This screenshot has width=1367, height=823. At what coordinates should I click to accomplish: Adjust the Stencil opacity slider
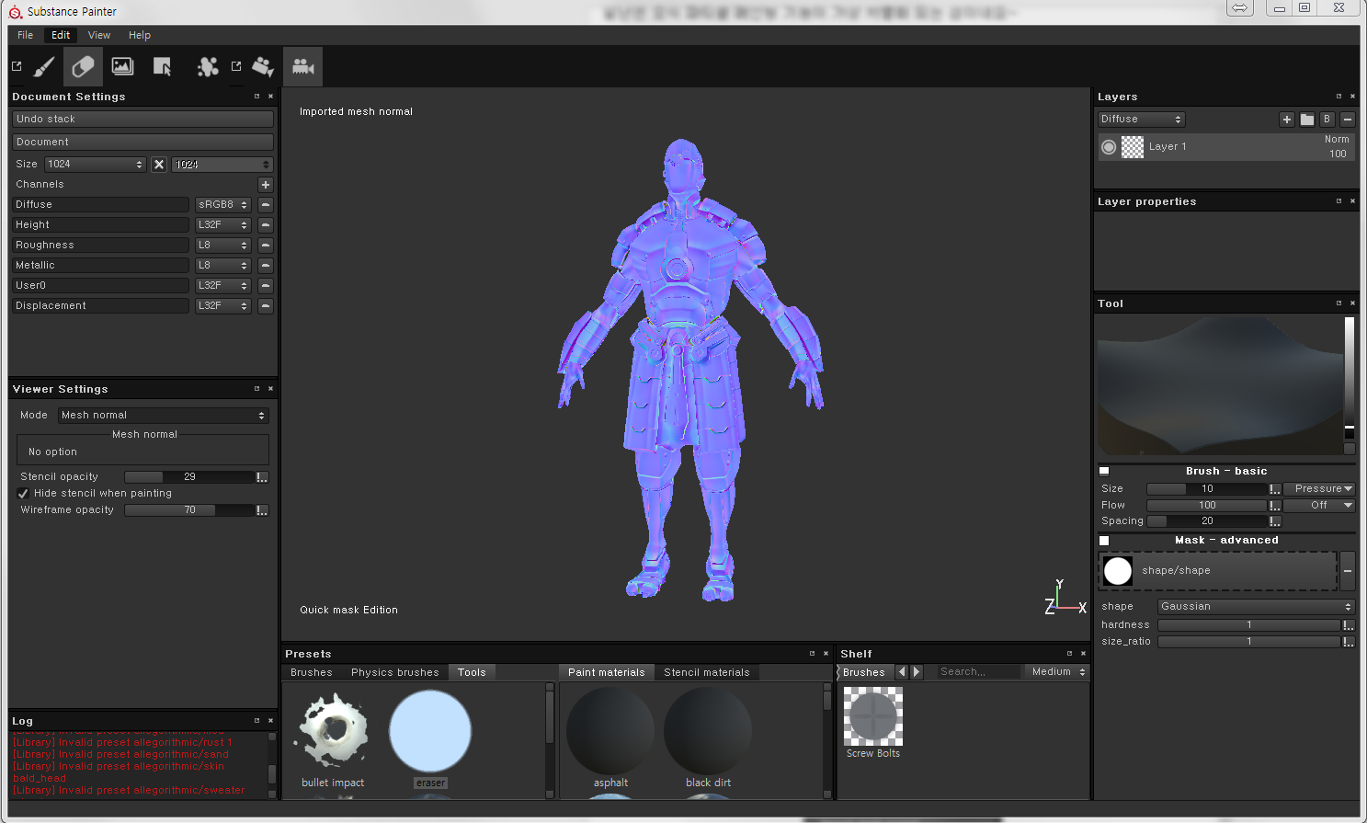189,477
